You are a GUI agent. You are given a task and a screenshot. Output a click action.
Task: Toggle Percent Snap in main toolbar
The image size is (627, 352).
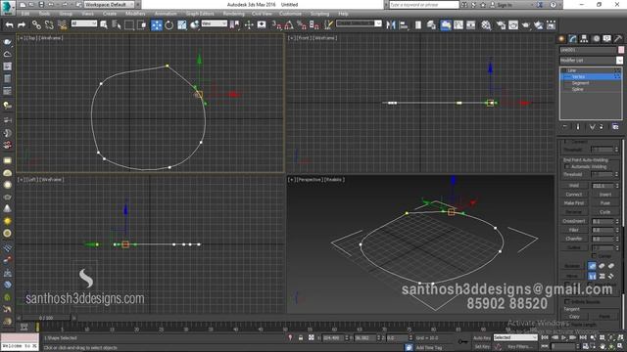click(302, 25)
